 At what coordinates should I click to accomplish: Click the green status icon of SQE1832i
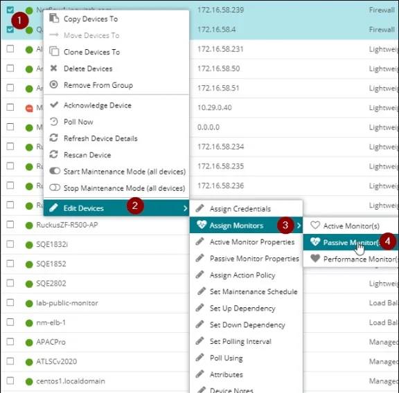29,245
